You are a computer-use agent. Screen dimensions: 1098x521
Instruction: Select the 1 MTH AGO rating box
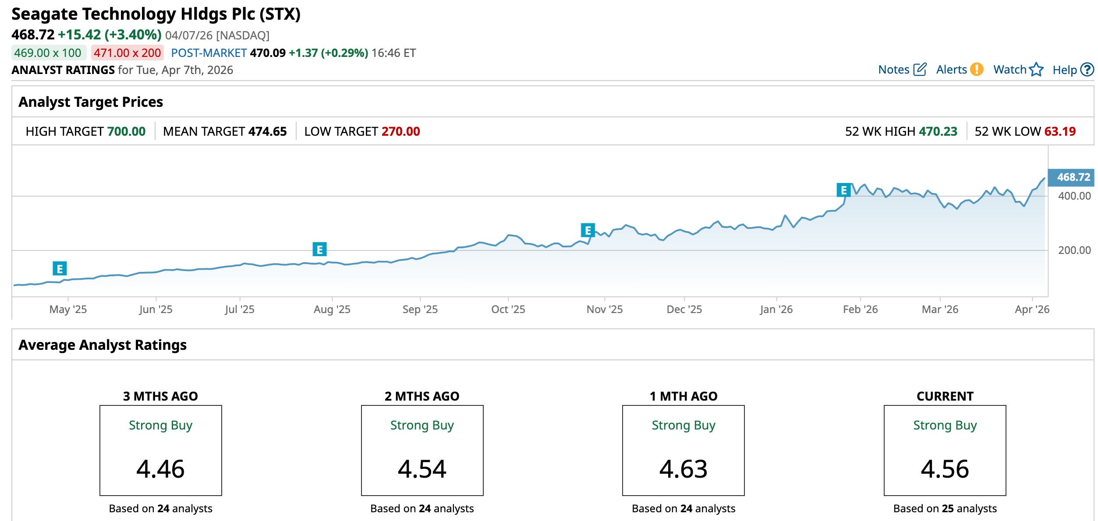683,450
